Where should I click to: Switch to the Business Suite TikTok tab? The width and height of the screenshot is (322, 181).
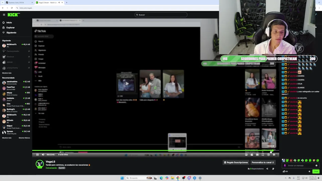click(x=19, y=3)
